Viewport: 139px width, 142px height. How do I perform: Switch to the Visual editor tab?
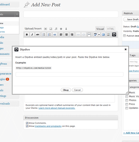(100, 29)
